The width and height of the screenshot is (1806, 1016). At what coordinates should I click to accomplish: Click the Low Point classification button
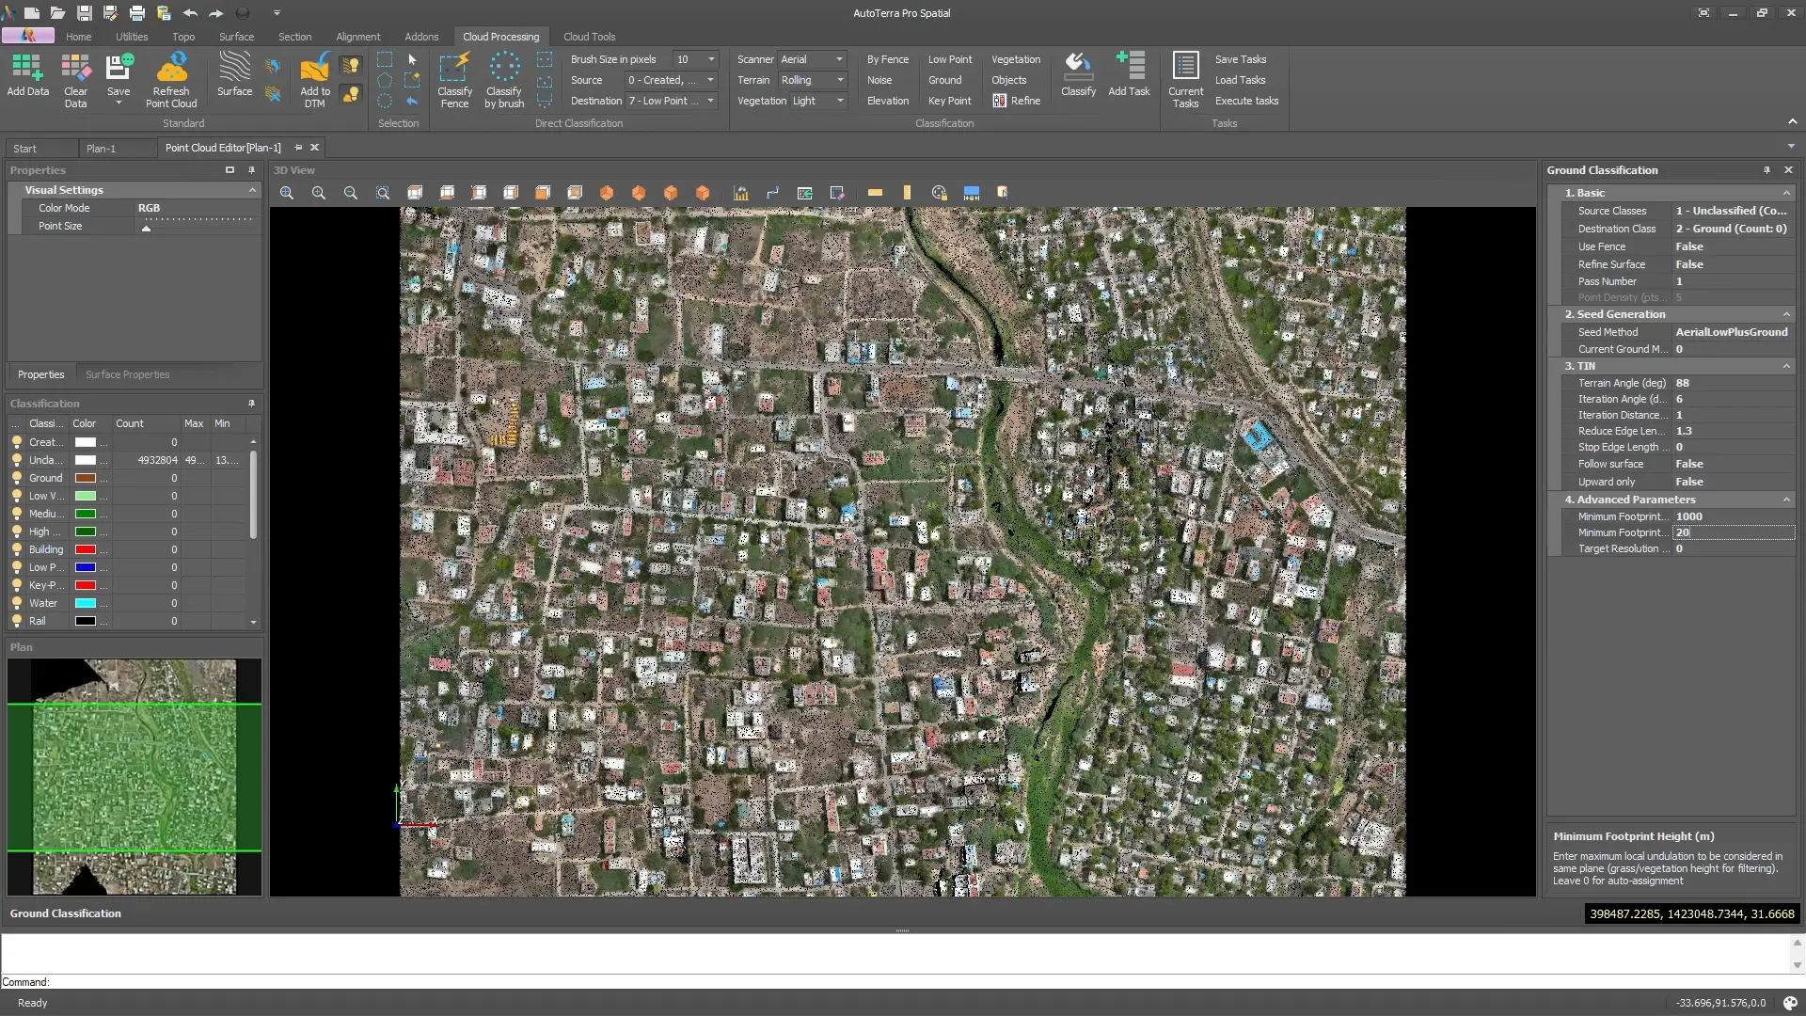(950, 59)
